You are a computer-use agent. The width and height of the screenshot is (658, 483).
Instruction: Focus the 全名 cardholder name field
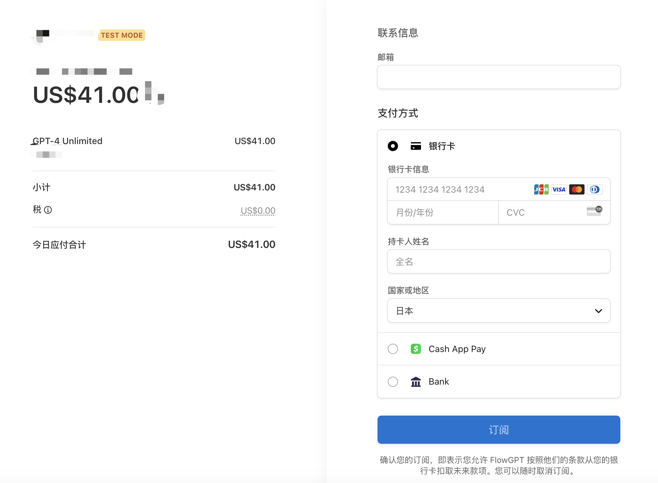point(499,262)
